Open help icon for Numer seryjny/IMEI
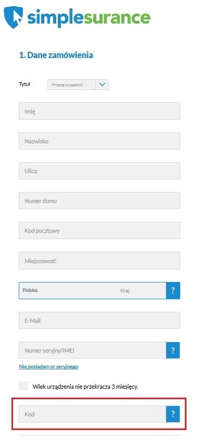The image size is (200, 440). click(x=173, y=350)
